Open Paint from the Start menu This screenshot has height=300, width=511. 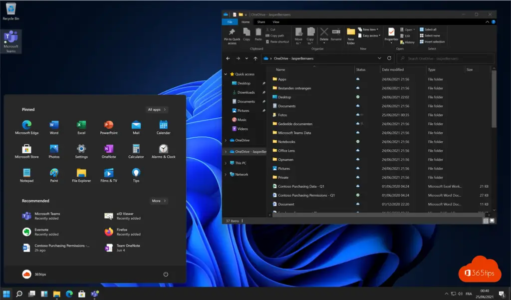54,175
